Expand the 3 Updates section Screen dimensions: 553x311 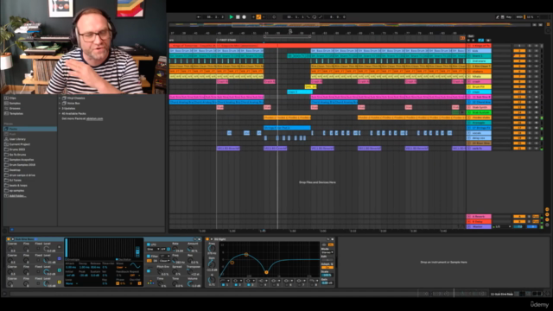tap(60, 108)
